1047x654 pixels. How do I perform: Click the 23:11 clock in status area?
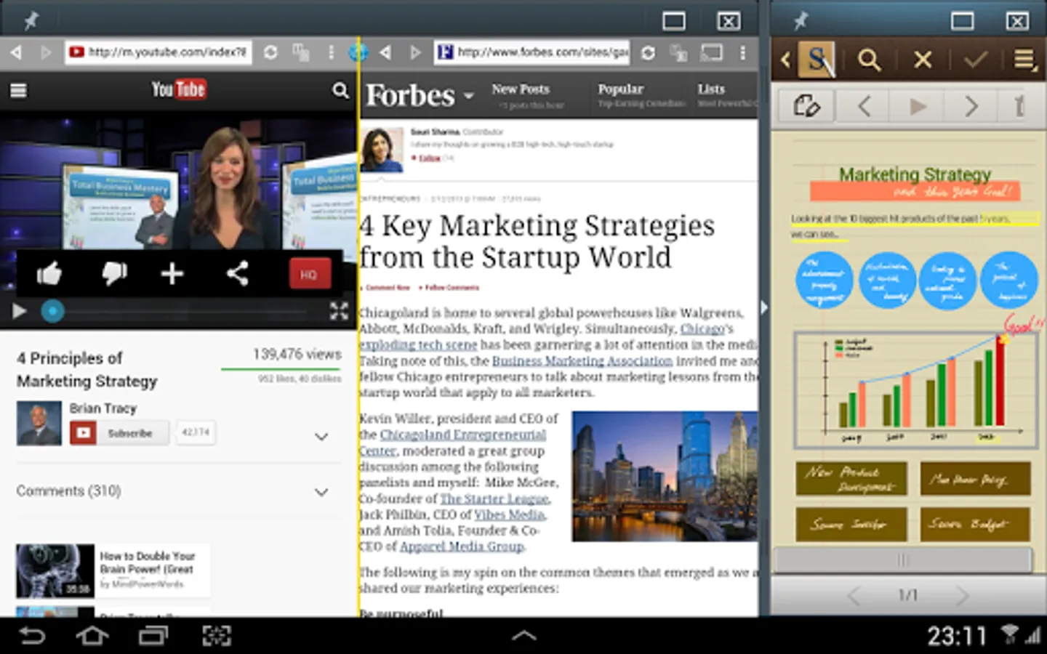tap(957, 636)
